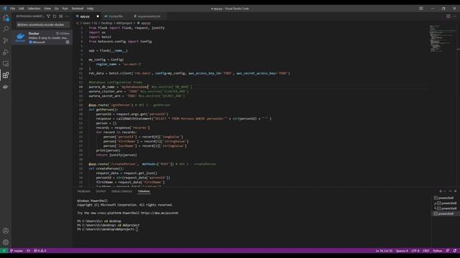Open the Go menu

click(57, 9)
